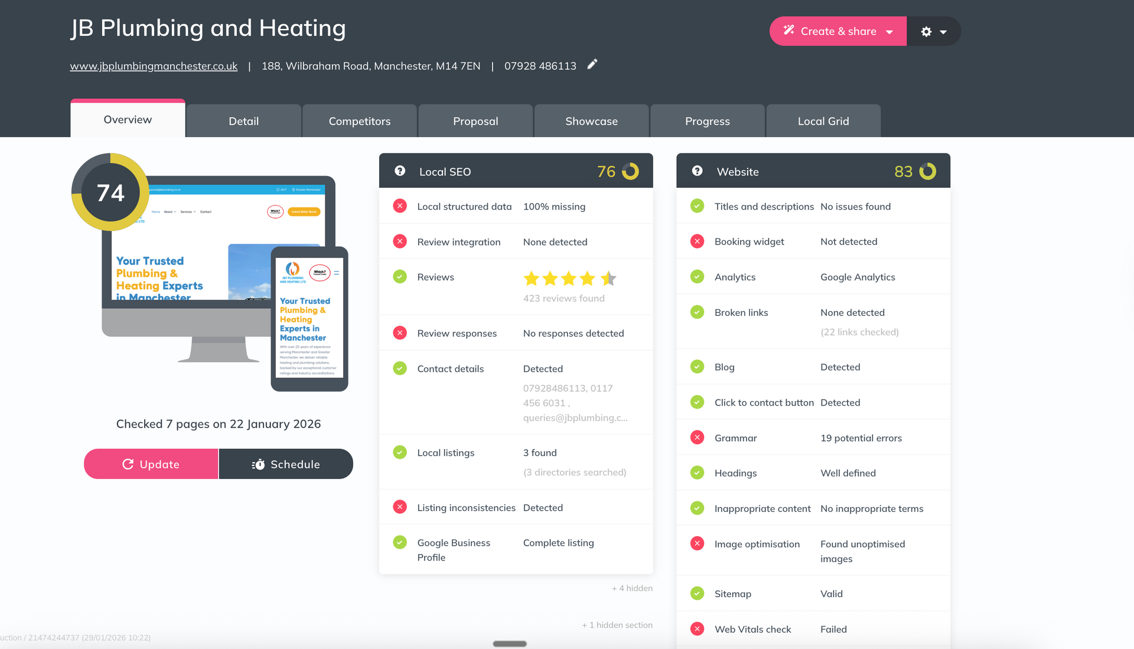This screenshot has height=649, width=1134.
Task: Open the settings gear dropdown menu
Action: click(933, 31)
